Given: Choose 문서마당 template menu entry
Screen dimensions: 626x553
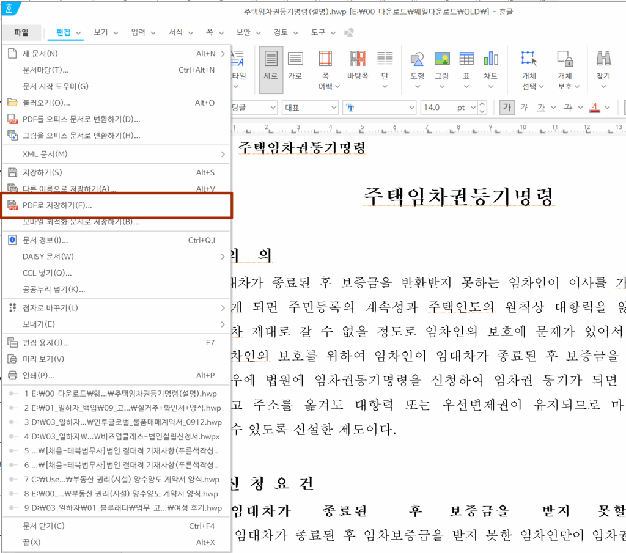Looking at the screenshot, I should coord(117,70).
